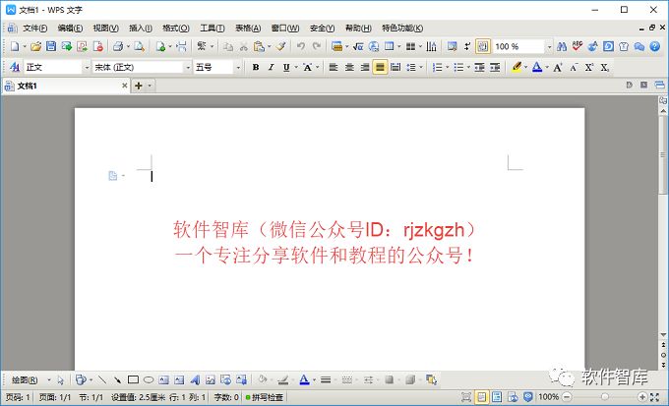Expand the 繁 Chinese conversion dropdown
The image size is (669, 406).
212,46
